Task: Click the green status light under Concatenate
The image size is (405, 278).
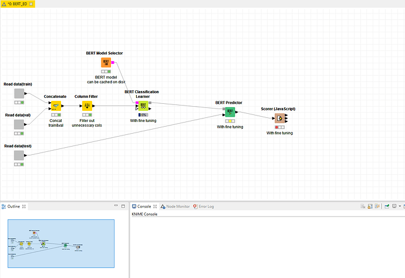Action: (x=59, y=115)
